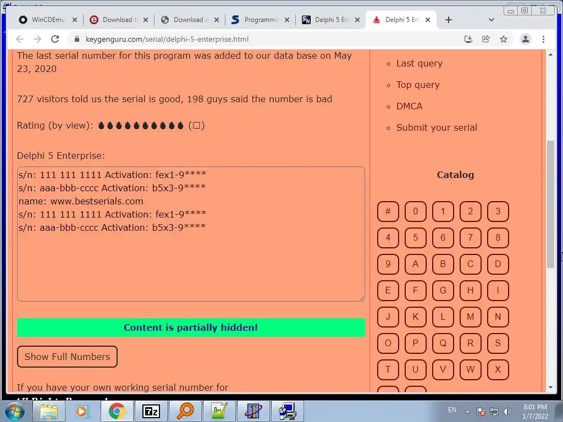Reload the current page
Screen dimensions: 563x422
pyautogui.click(x=55, y=39)
